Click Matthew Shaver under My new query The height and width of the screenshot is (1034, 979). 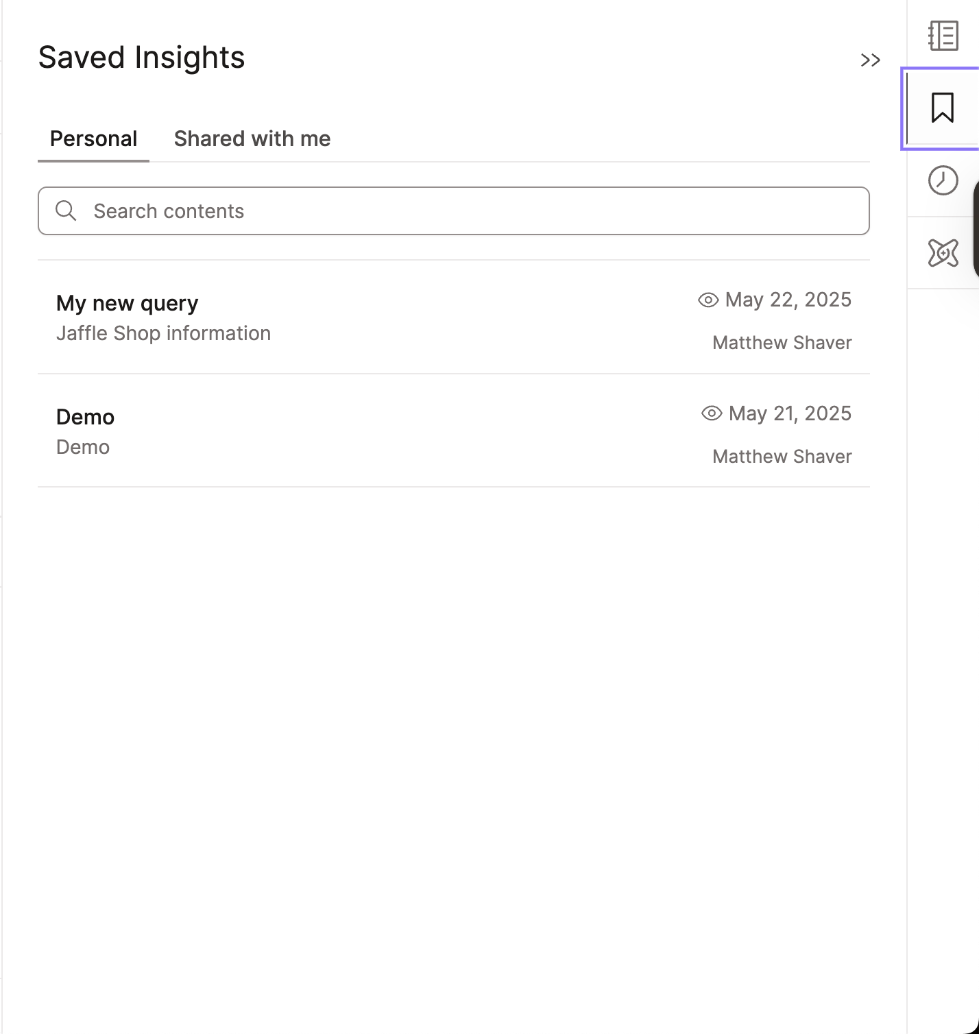tap(781, 342)
